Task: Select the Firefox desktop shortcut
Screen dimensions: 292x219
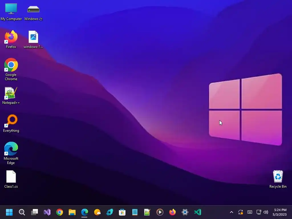Action: coord(11,39)
